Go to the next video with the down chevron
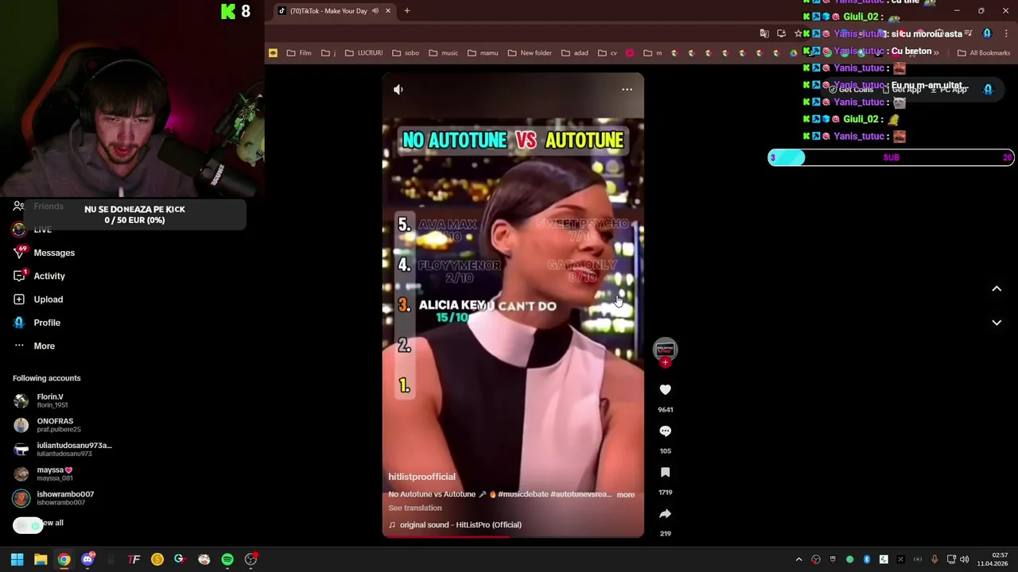The image size is (1018, 572). 997,323
